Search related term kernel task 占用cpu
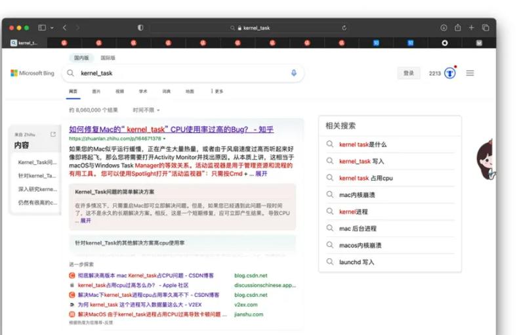523x335 pixels. click(366, 178)
